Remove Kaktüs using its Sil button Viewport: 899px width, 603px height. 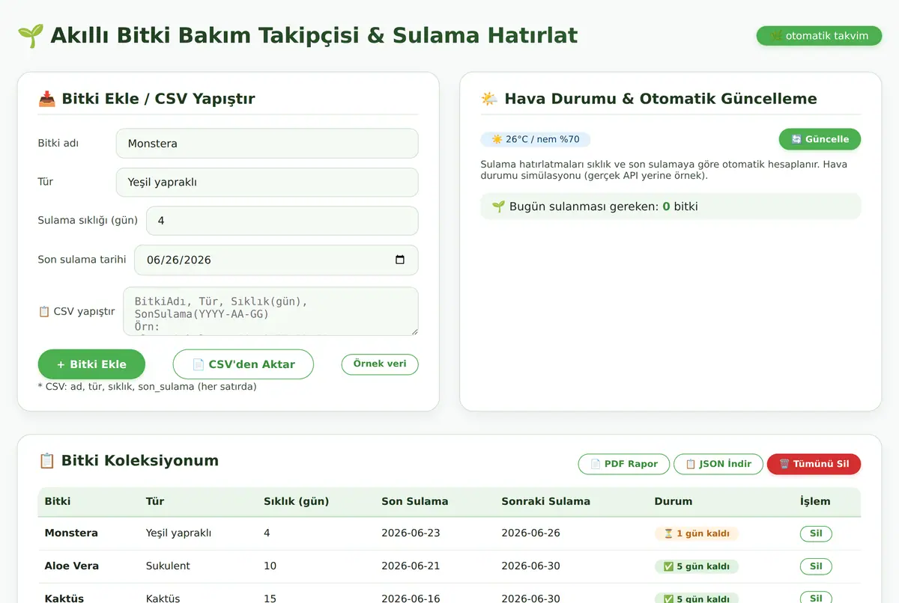coord(816,599)
